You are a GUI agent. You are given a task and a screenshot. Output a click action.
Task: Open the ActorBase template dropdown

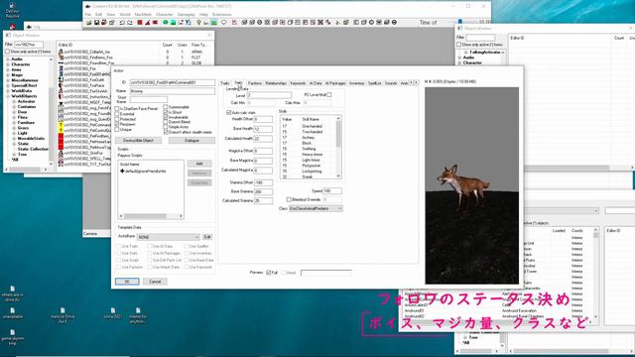pos(169,237)
